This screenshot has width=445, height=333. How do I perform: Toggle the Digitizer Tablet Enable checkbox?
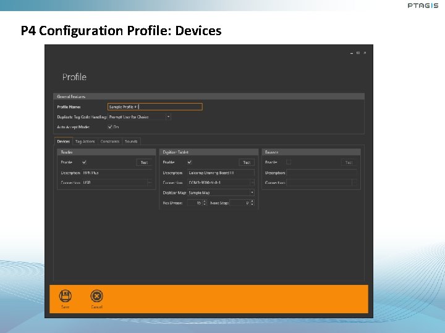coord(190,162)
